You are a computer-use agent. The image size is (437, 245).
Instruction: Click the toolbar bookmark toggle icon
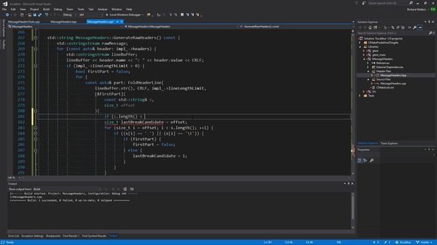[182, 15]
